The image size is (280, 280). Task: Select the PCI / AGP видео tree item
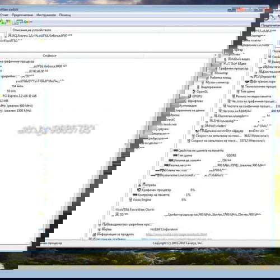pos(235,64)
